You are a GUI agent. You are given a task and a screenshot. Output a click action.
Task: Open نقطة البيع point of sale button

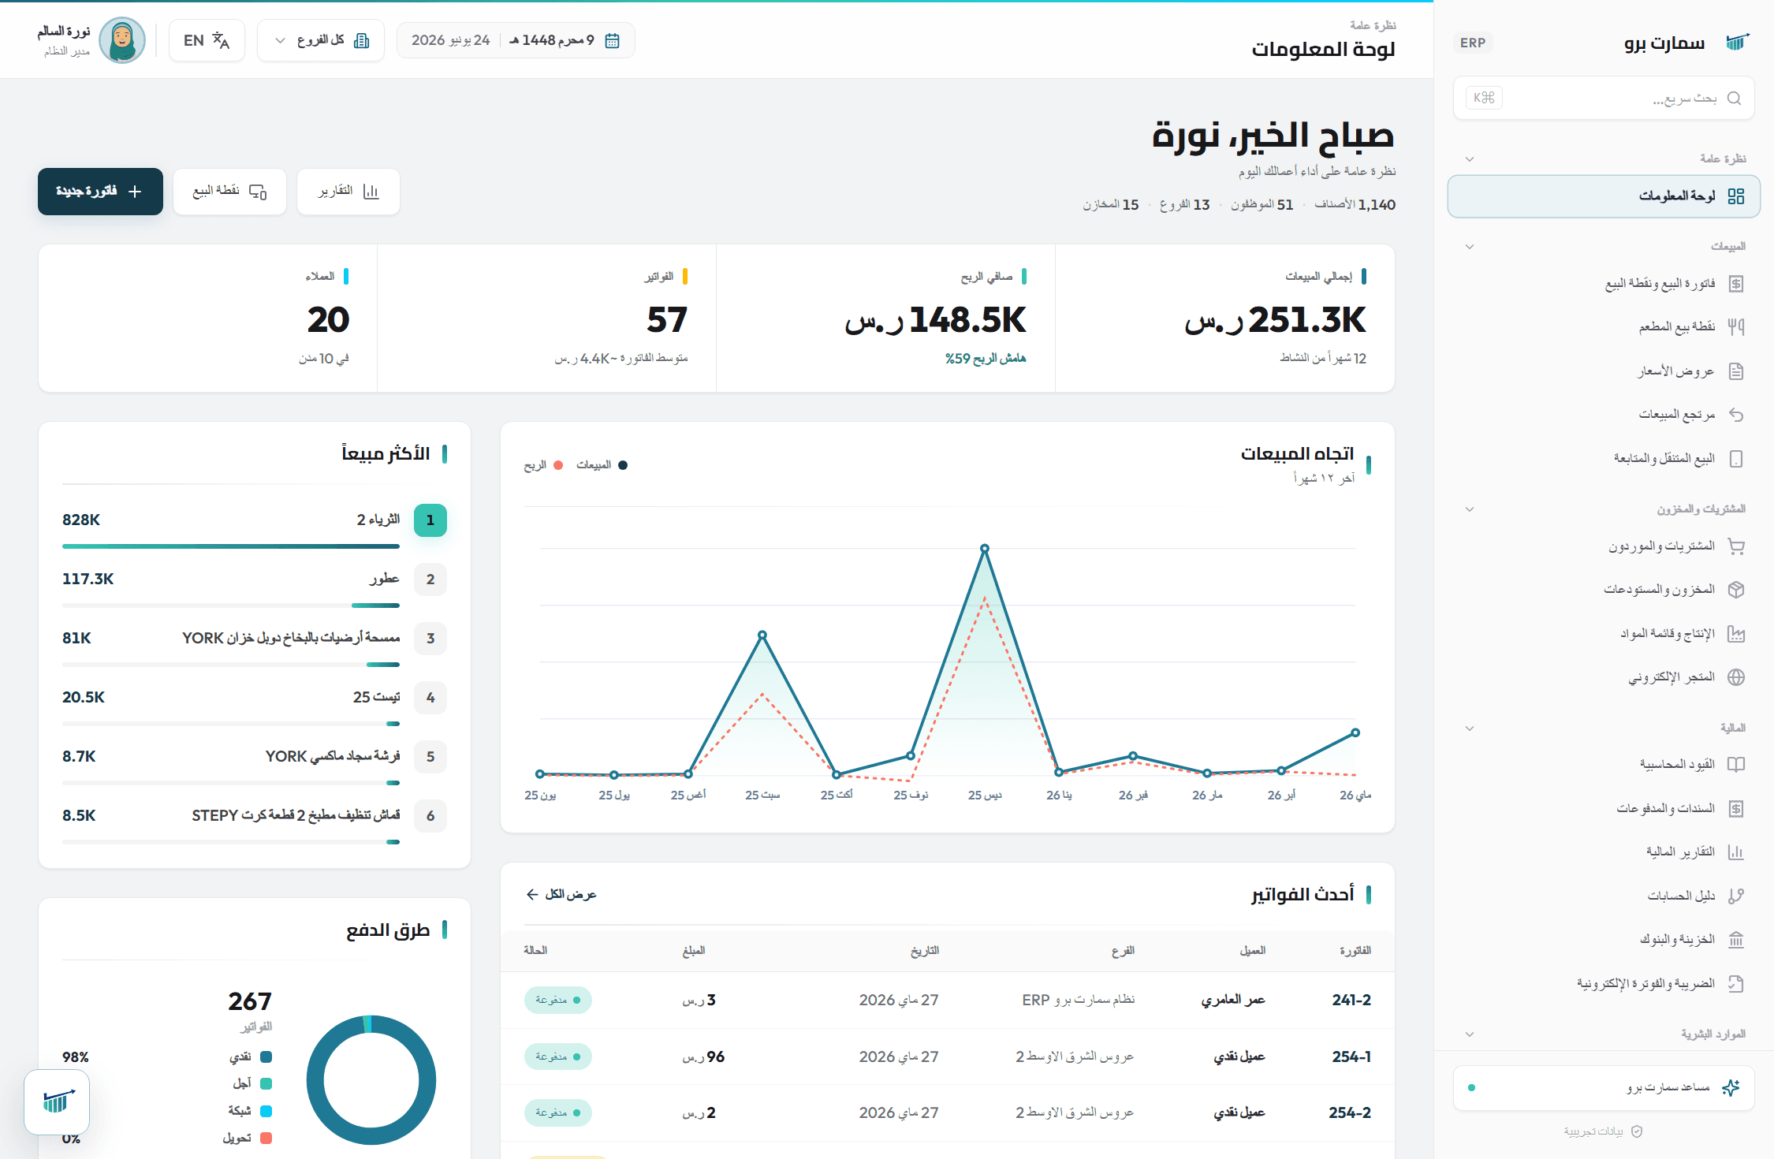point(229,192)
